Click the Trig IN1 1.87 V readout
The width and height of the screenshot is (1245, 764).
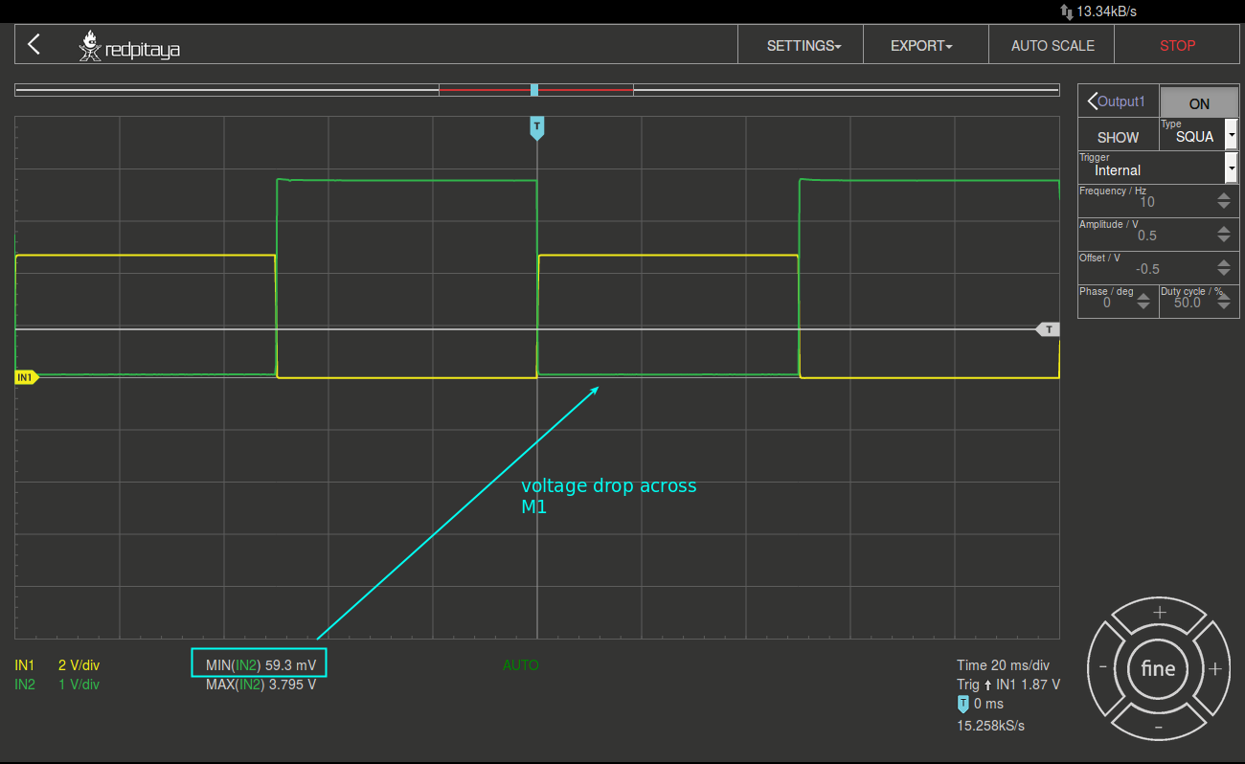tap(1008, 684)
